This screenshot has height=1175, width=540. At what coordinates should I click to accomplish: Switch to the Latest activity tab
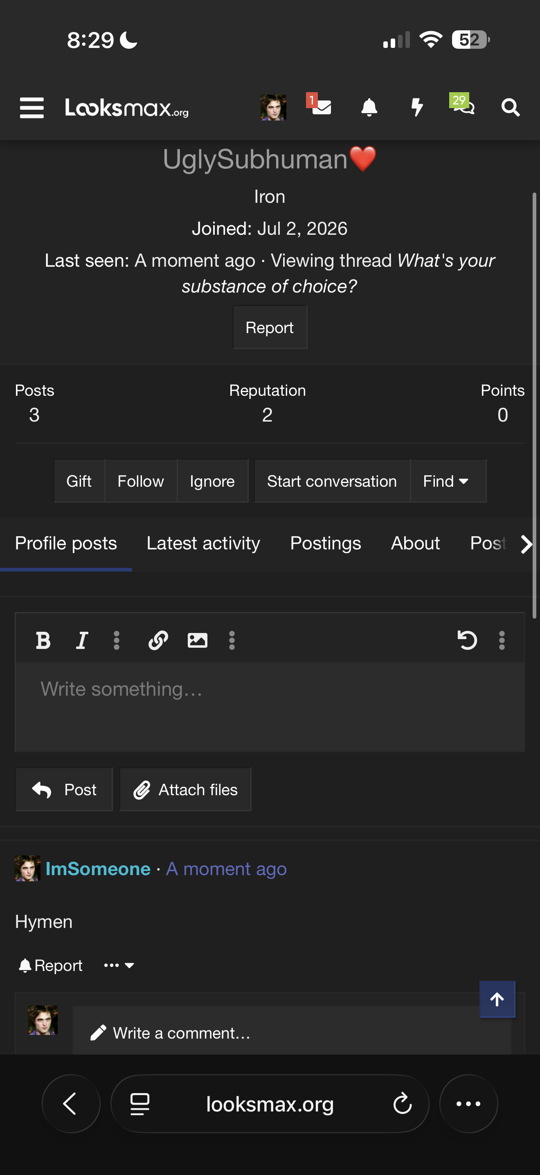coord(203,543)
